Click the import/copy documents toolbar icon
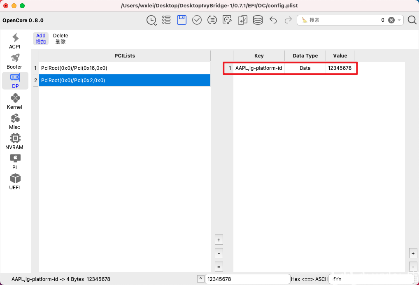The width and height of the screenshot is (419, 285). (242, 20)
